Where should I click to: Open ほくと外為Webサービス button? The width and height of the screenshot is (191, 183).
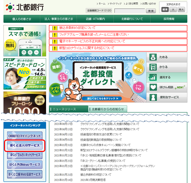pyautogui.click(x=25, y=165)
